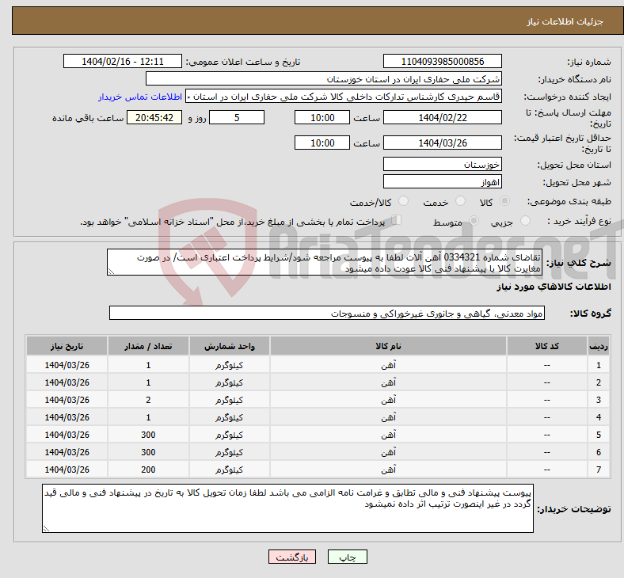The height and width of the screenshot is (578, 624).
Task: Select the جزیی purchase type radio
Action: click(x=525, y=221)
